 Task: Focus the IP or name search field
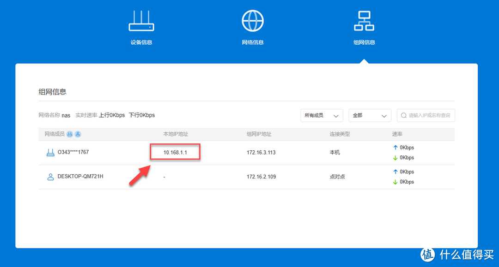[x=429, y=116]
